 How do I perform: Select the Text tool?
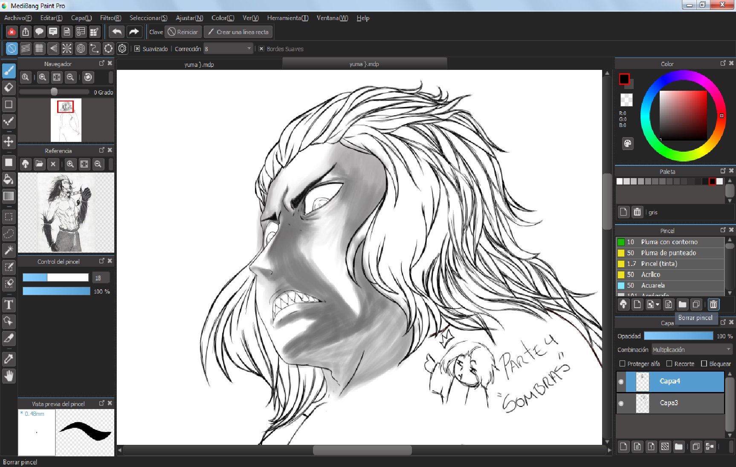[9, 305]
